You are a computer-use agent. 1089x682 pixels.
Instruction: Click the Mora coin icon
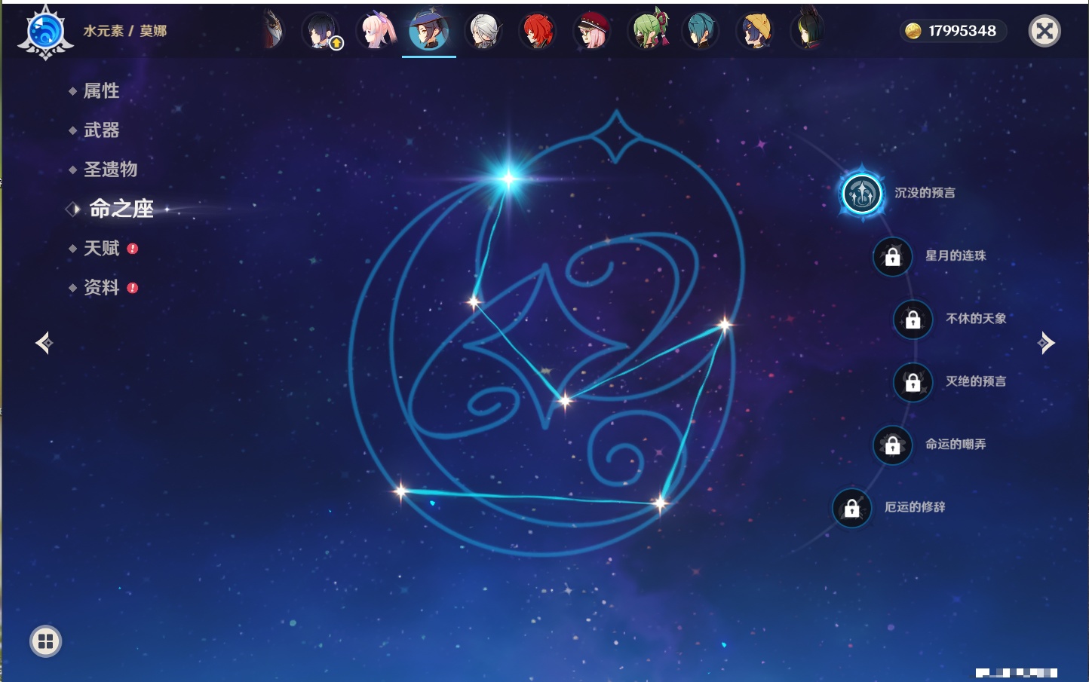coord(913,31)
